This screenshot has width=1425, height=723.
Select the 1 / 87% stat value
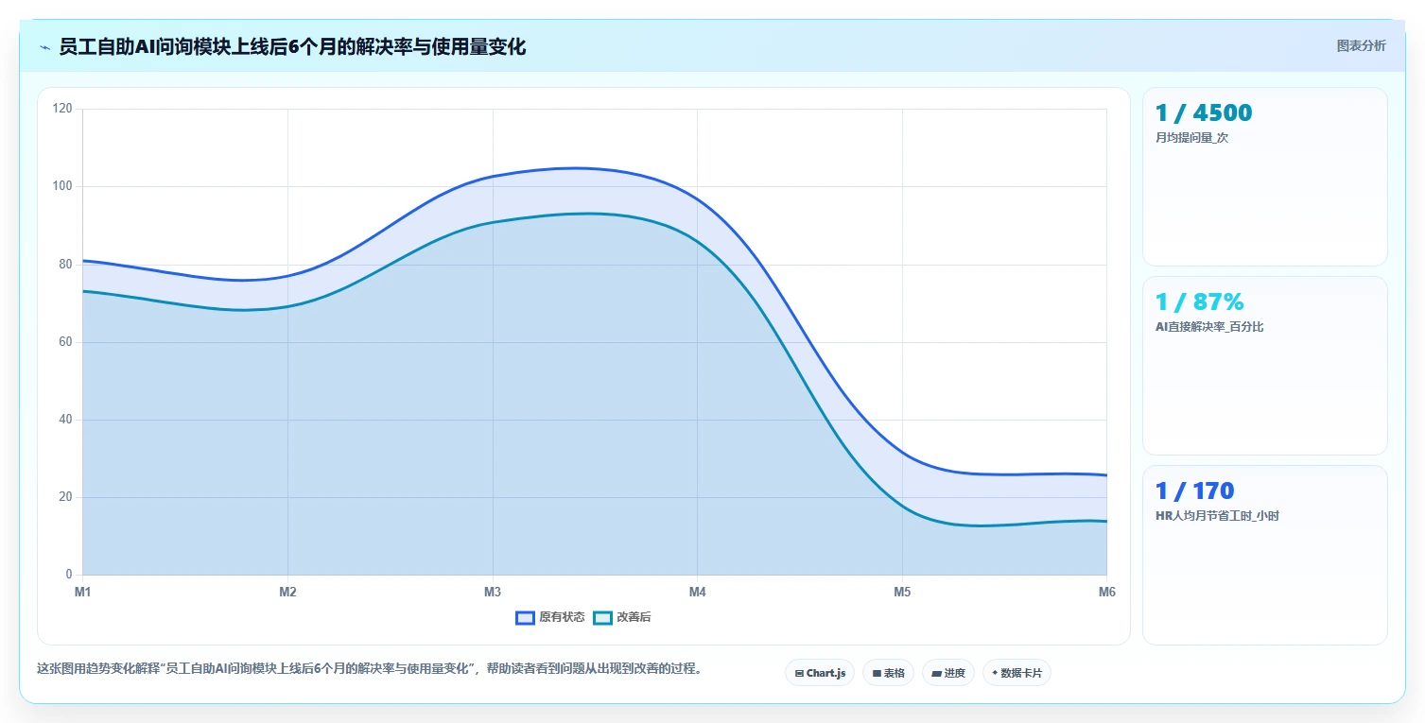[1199, 301]
